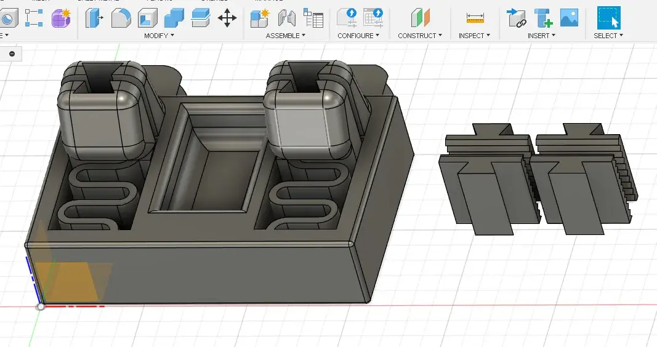Screen dimensions: 657x347
Task: Click the Insert Canvas image icon
Action: point(569,18)
